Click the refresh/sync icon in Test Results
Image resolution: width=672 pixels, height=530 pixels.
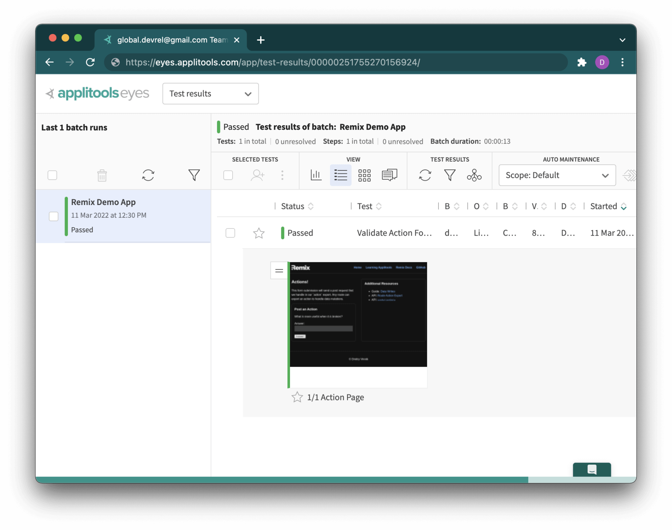(x=425, y=175)
